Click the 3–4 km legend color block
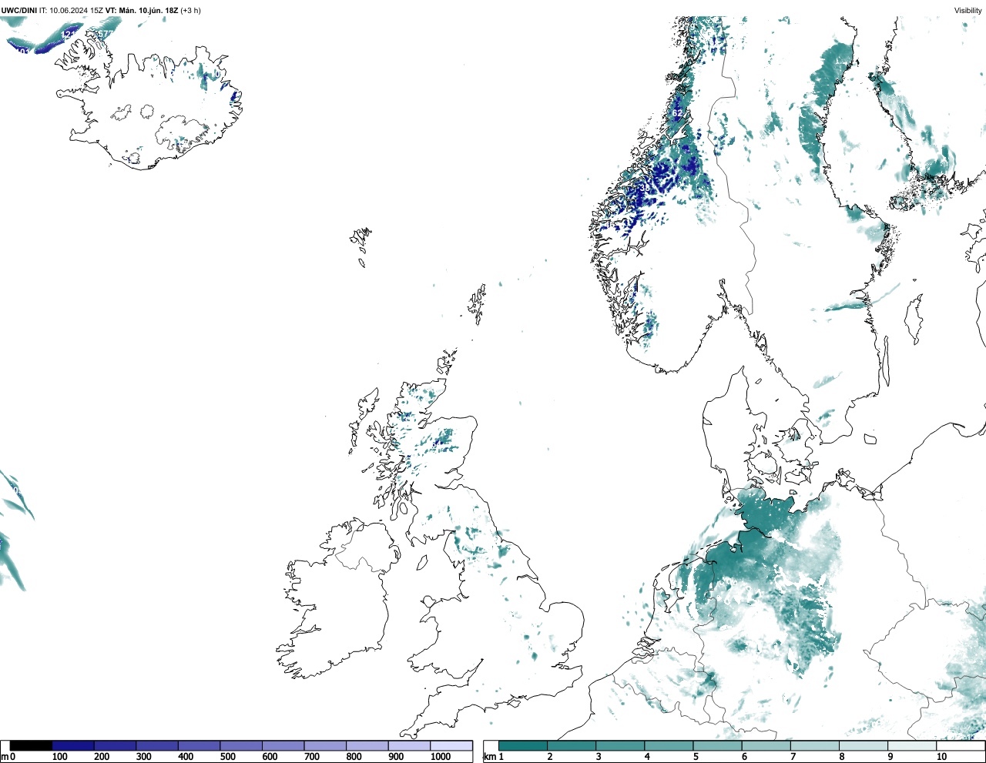The image size is (986, 763). pyautogui.click(x=620, y=745)
